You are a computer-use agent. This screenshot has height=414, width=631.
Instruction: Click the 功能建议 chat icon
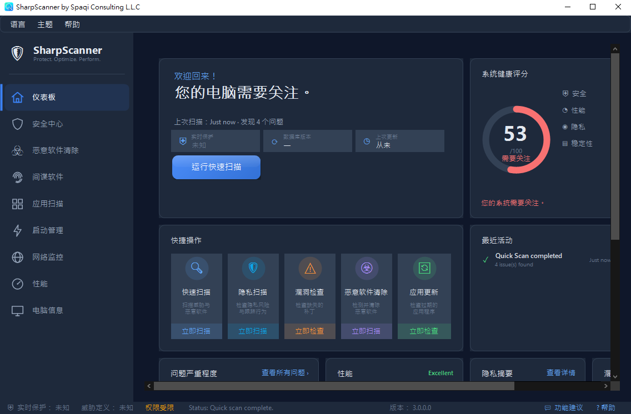click(548, 408)
